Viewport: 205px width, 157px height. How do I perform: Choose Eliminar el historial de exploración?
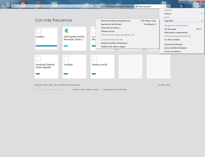click(x=128, y=21)
